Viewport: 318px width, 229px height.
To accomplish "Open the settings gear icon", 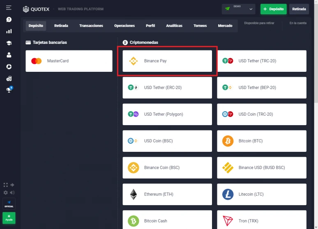I will [x=6, y=192].
